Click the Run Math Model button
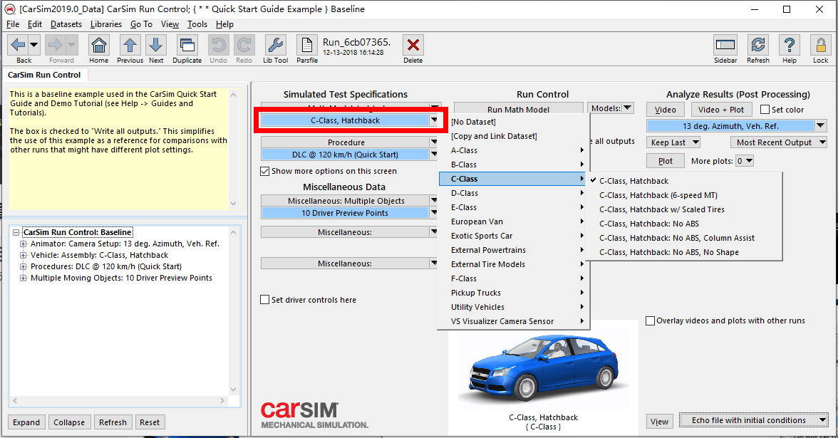The width and height of the screenshot is (838, 438). tap(519, 109)
